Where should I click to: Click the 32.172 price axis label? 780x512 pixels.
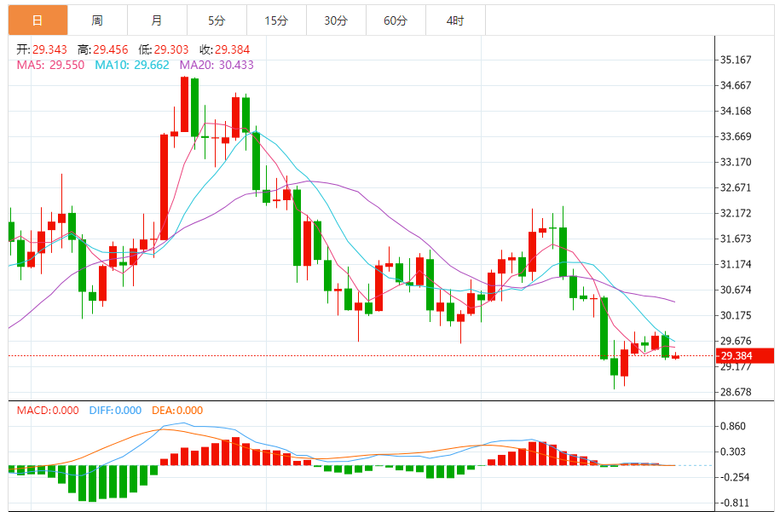(736, 213)
